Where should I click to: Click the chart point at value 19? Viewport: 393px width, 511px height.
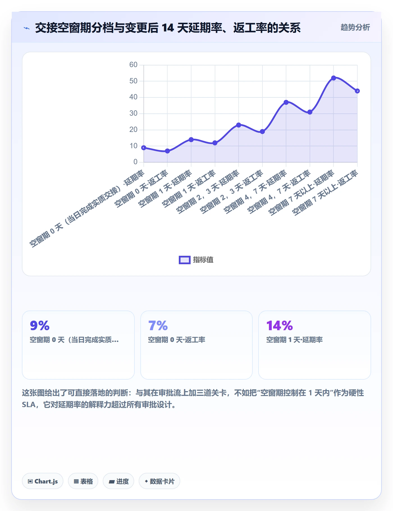coord(262,131)
